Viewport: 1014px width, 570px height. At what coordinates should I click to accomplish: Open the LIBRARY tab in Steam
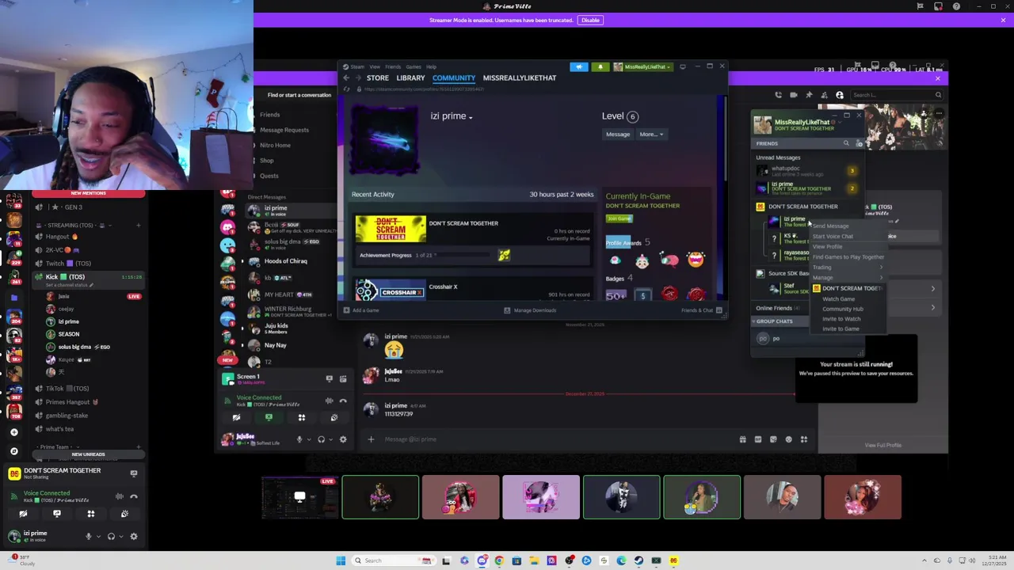click(x=410, y=78)
